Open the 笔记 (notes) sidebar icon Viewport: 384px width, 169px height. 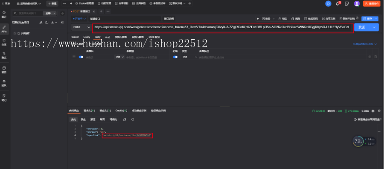(4, 97)
